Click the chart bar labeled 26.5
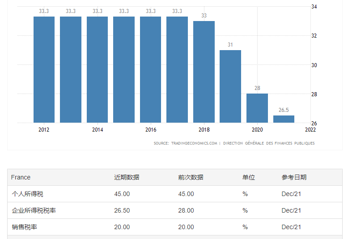The width and height of the screenshot is (348, 239). 284,119
